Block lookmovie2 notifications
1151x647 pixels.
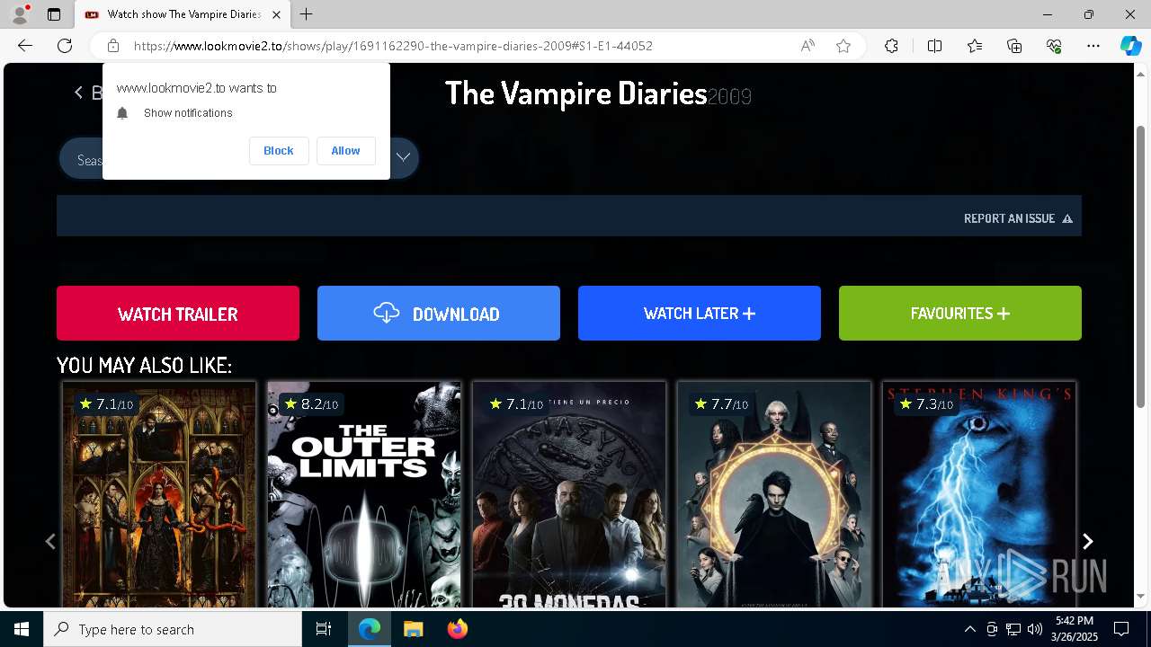[x=279, y=151]
